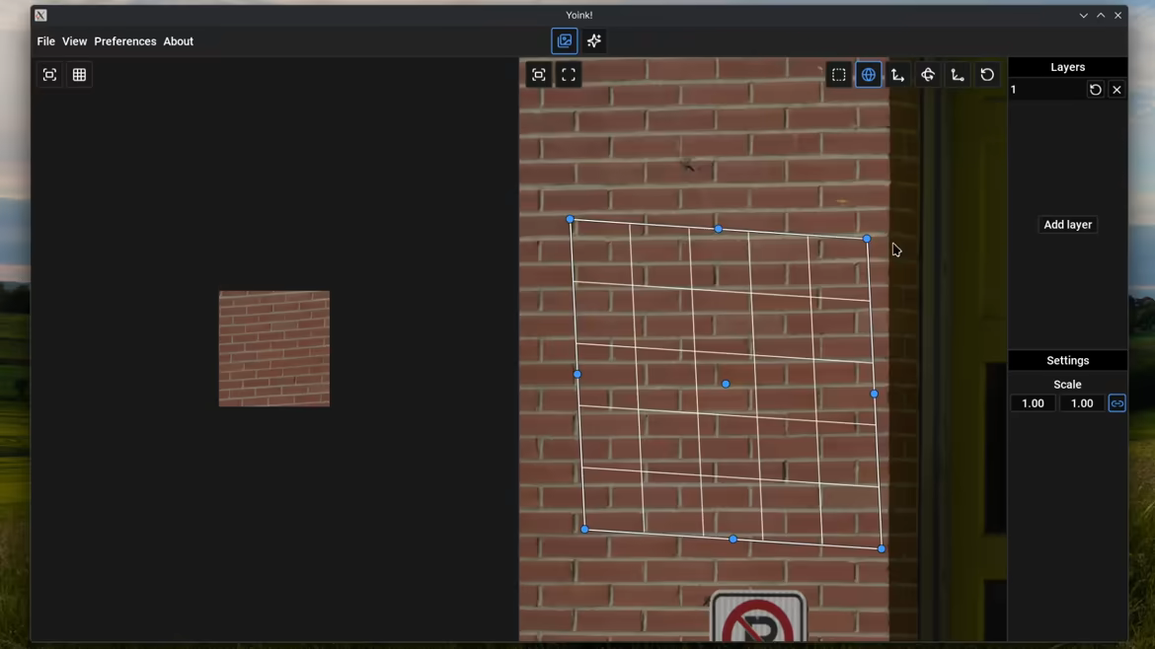
Task: Toggle the globe perspective tool
Action: (869, 75)
